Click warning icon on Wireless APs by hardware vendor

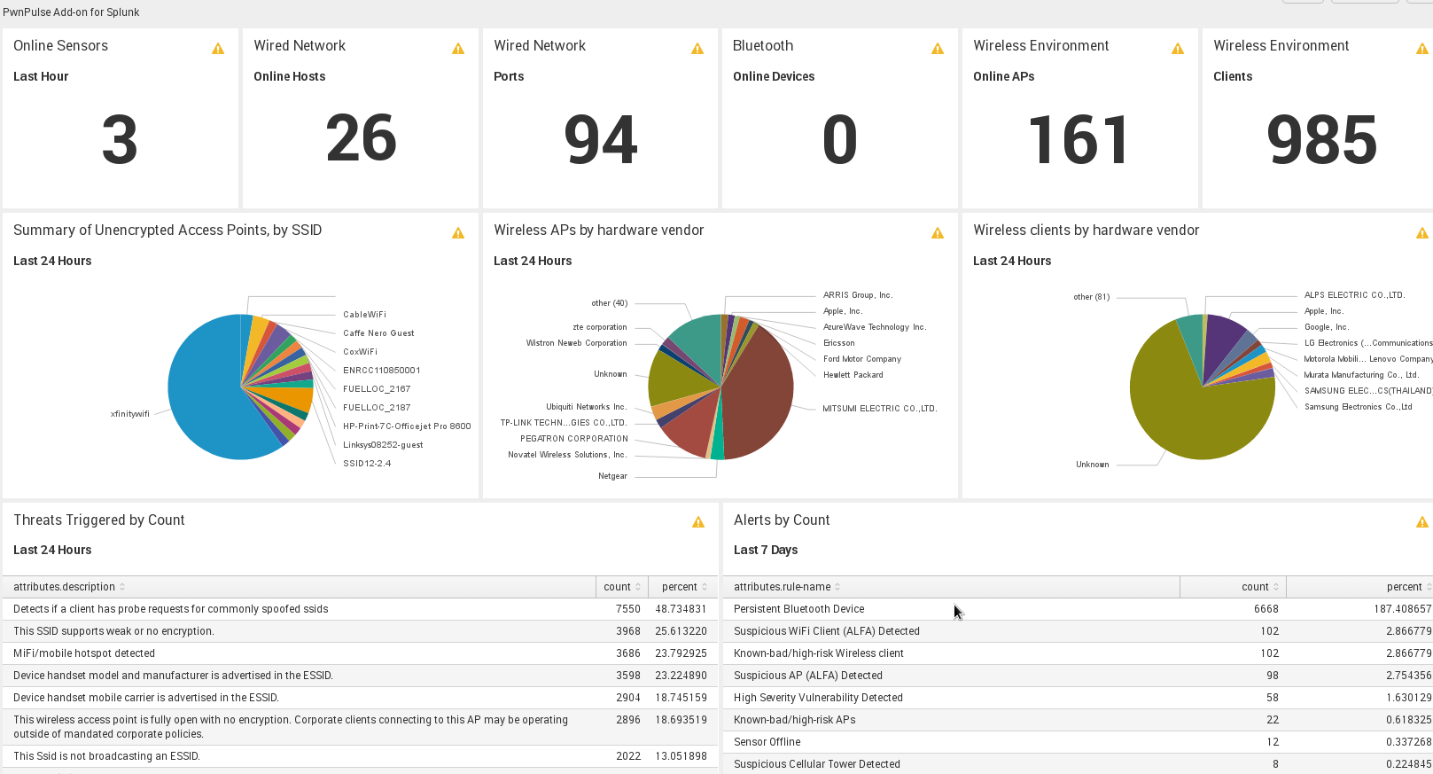click(938, 233)
